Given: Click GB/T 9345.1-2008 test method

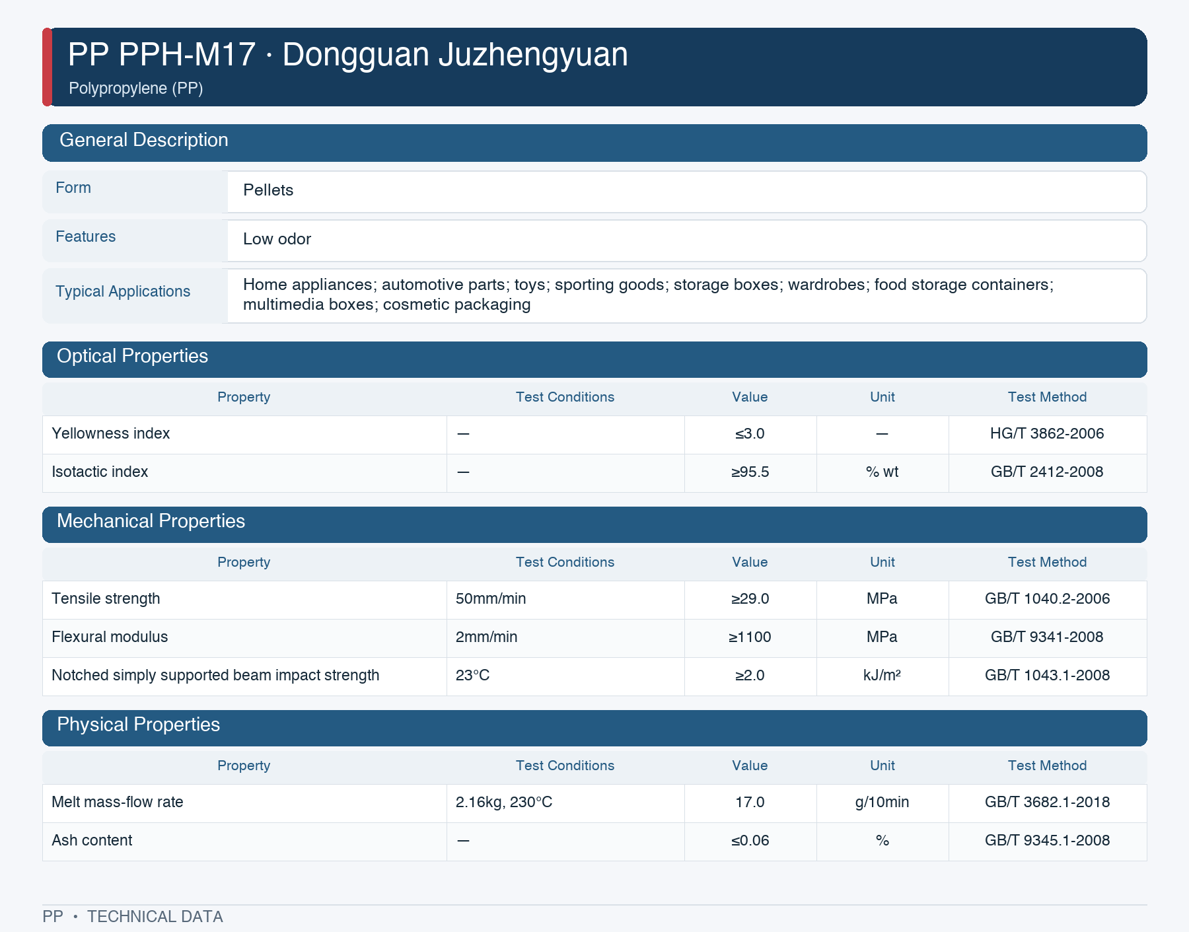Looking at the screenshot, I should pyautogui.click(x=1047, y=840).
